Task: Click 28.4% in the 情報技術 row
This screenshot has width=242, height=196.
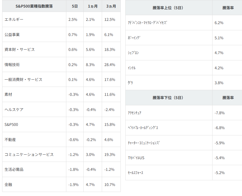Action: pyautogui.click(x=110, y=65)
